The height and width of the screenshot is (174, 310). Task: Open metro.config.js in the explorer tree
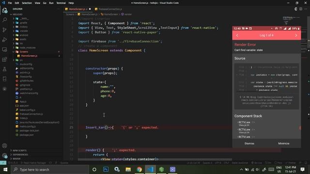pos(28,127)
